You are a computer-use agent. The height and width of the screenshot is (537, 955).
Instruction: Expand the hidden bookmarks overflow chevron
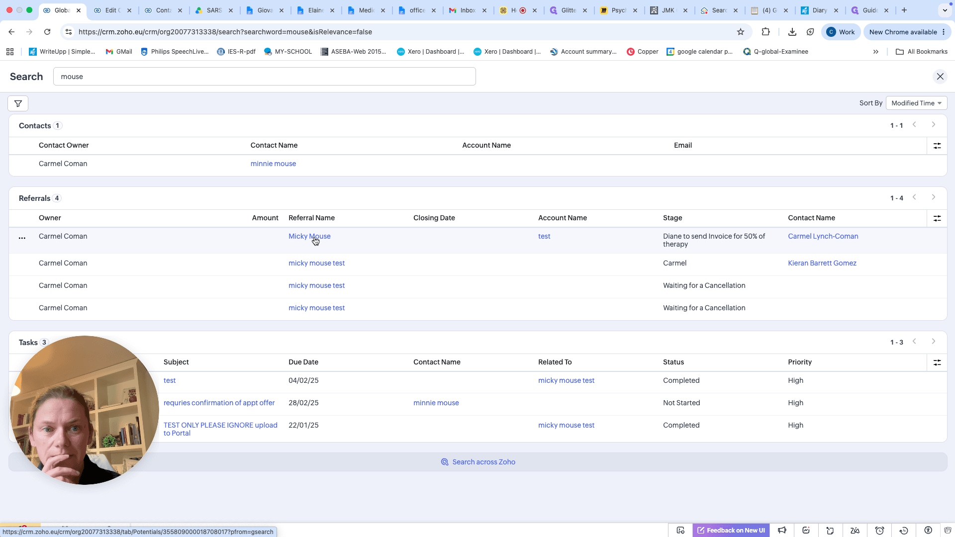click(876, 52)
